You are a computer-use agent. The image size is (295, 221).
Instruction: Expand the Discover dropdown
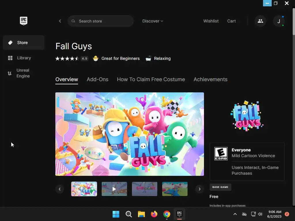153,21
